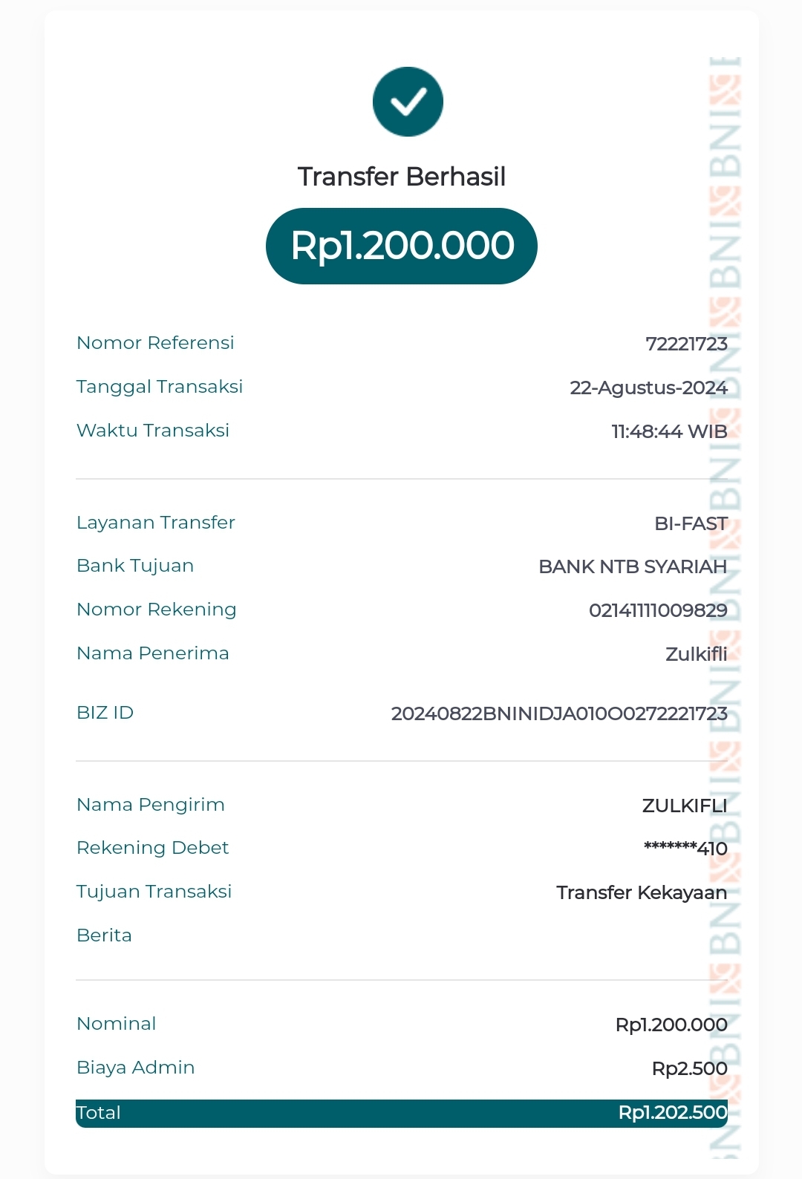Click the green success checkmark icon
Viewport: 802px width, 1179px height.
[x=408, y=102]
